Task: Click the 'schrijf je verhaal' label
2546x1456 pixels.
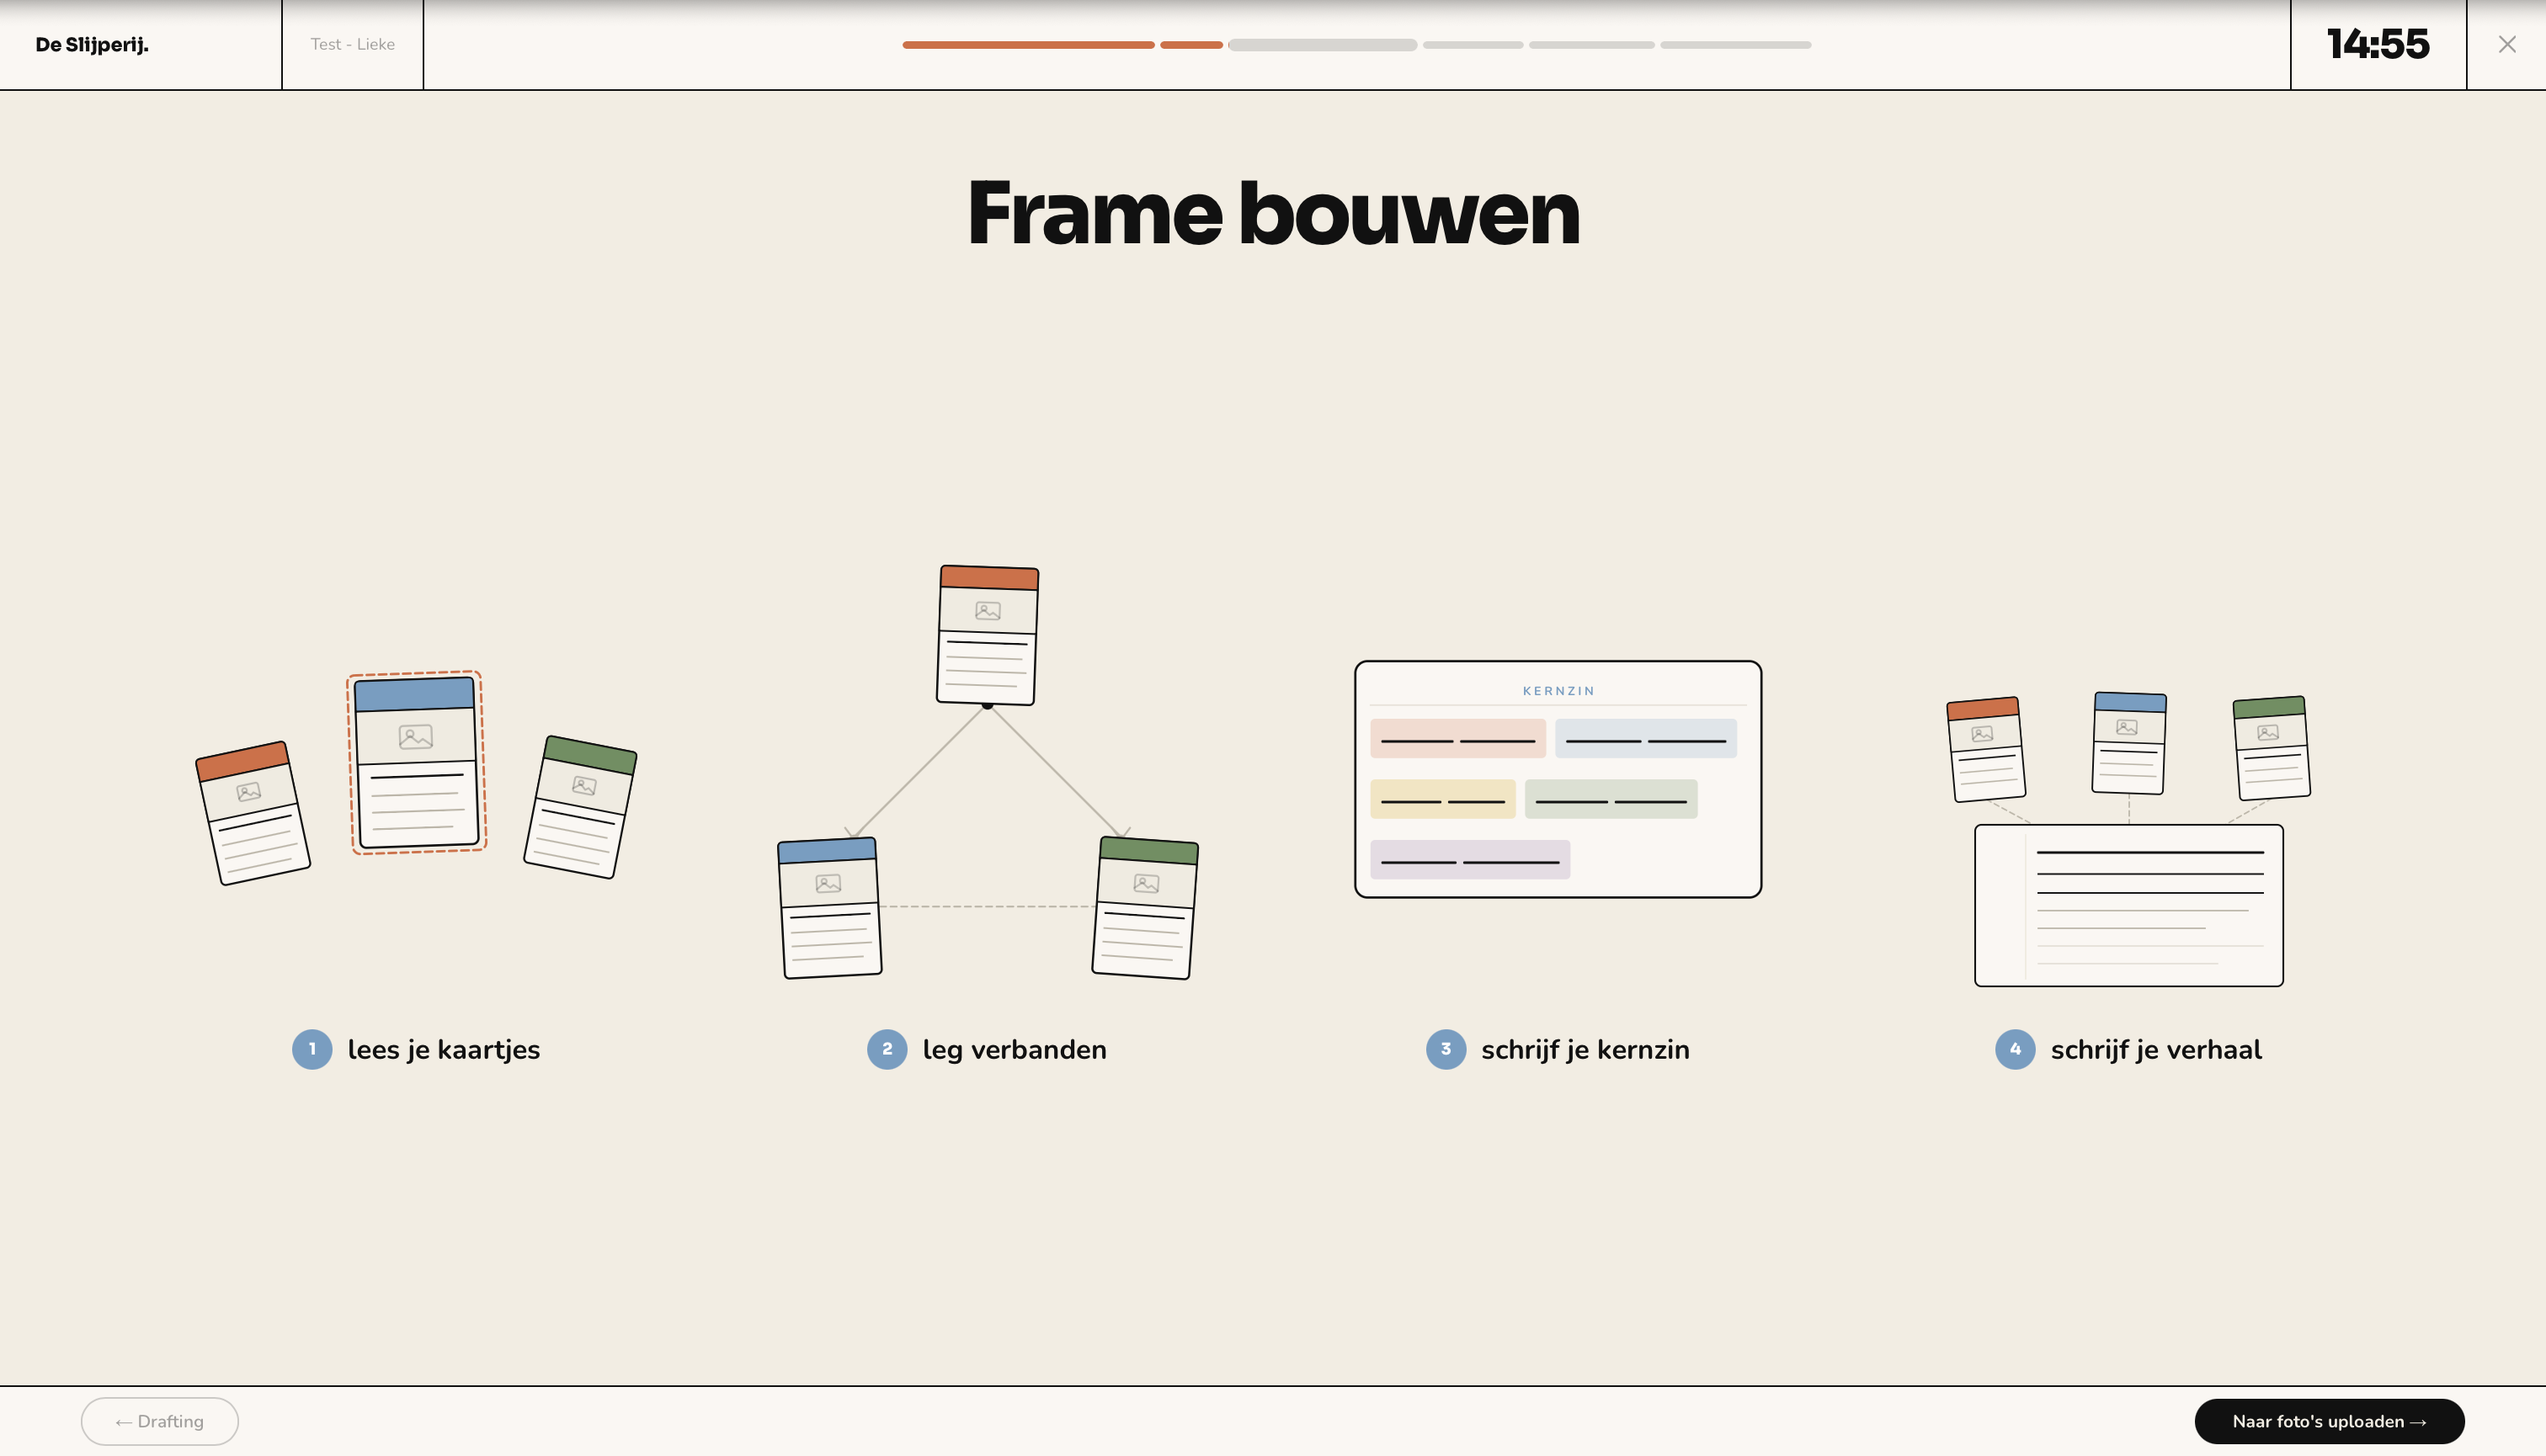Action: click(x=2156, y=1050)
